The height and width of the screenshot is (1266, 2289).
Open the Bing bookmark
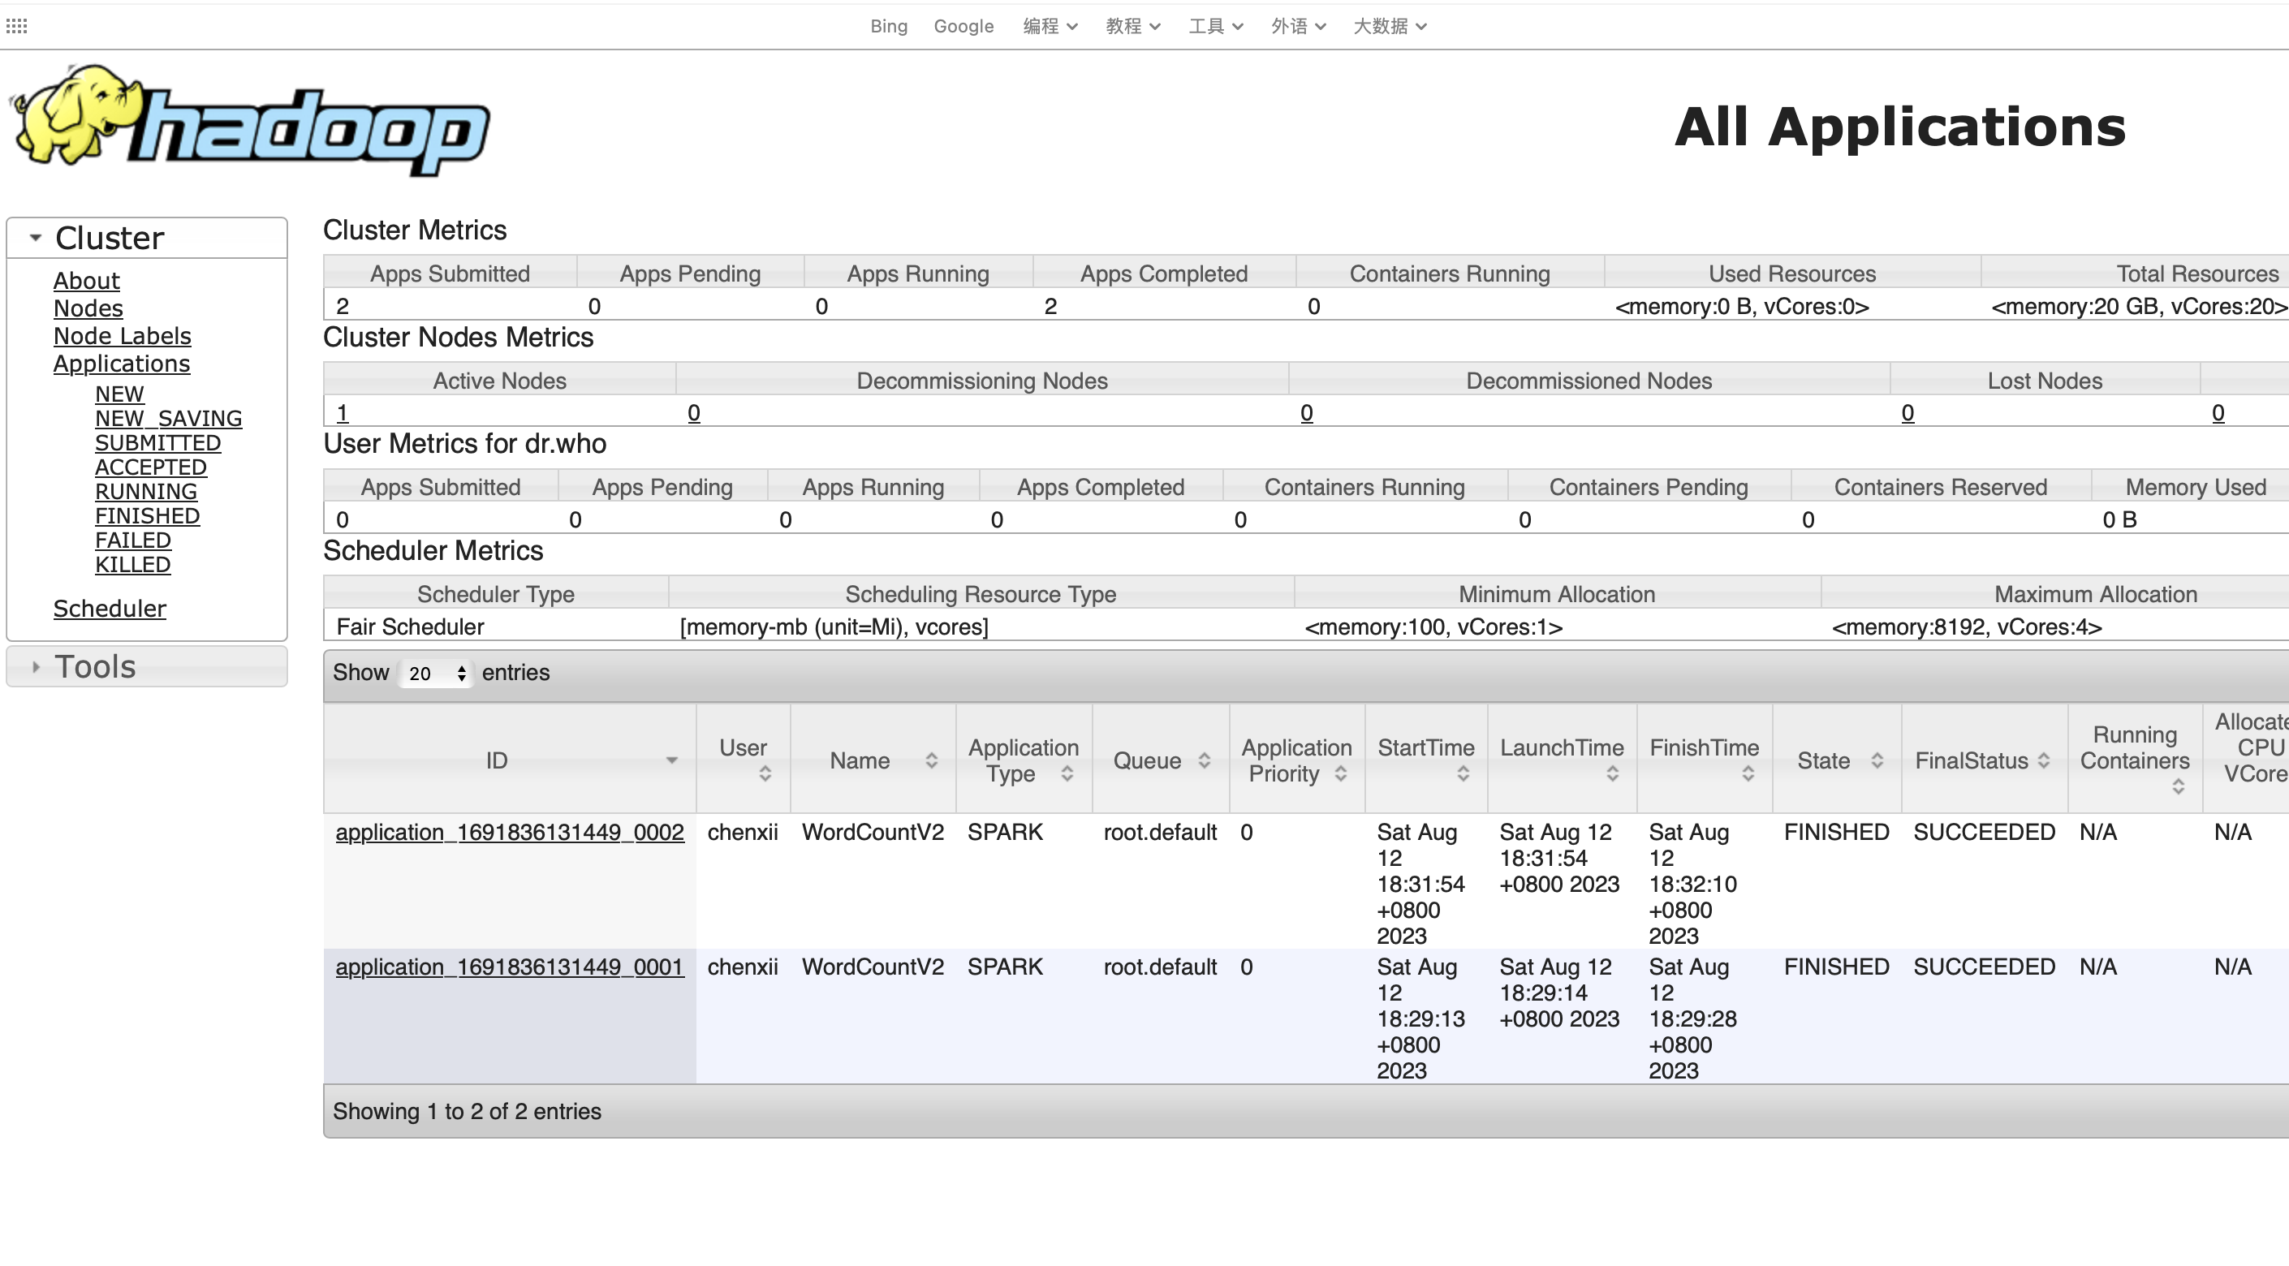coord(889,26)
